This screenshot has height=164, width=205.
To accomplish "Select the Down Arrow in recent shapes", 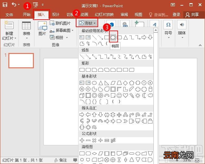I will [150, 37].
